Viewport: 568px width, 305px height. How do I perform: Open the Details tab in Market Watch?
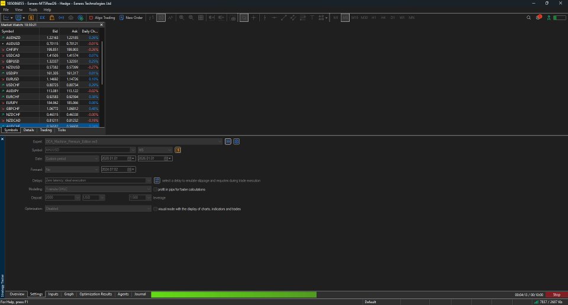(x=28, y=130)
